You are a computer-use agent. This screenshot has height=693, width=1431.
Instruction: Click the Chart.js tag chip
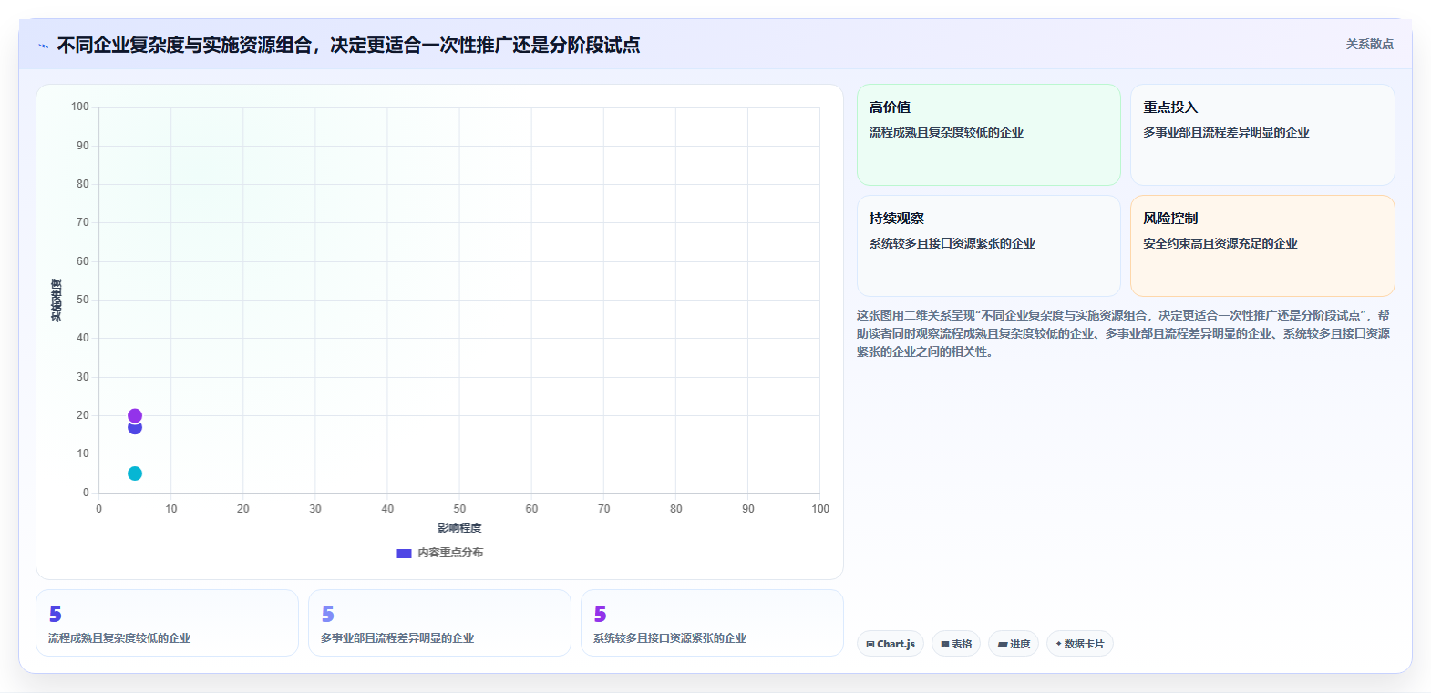[x=891, y=644]
